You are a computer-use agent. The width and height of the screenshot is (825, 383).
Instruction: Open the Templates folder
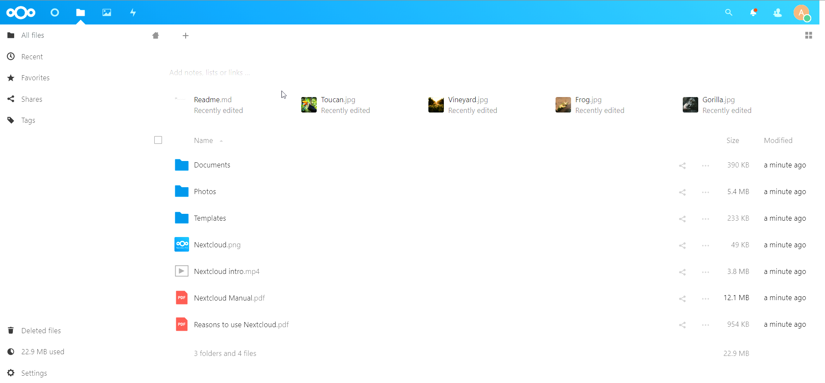210,218
